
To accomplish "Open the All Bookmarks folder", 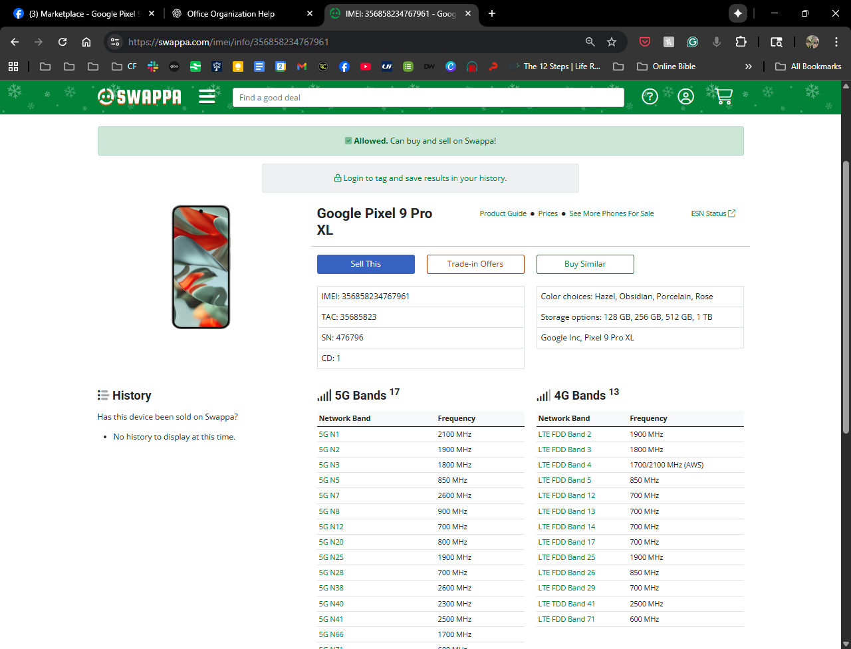I will (808, 66).
